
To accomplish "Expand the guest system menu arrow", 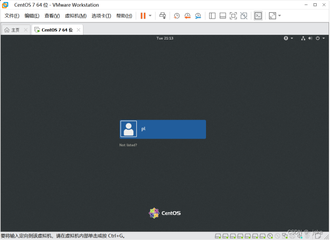I will [x=324, y=38].
